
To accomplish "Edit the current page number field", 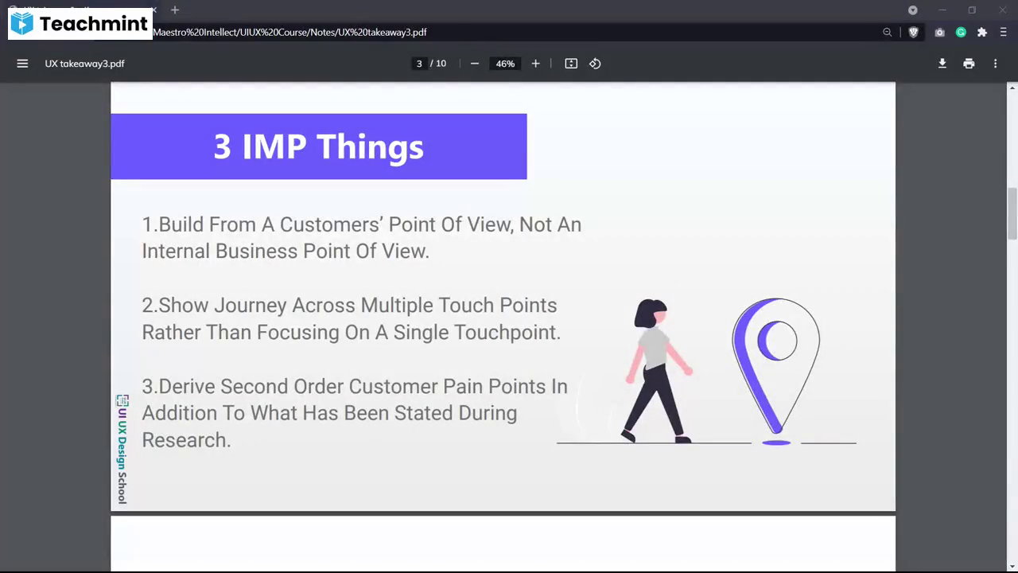I will (x=419, y=64).
